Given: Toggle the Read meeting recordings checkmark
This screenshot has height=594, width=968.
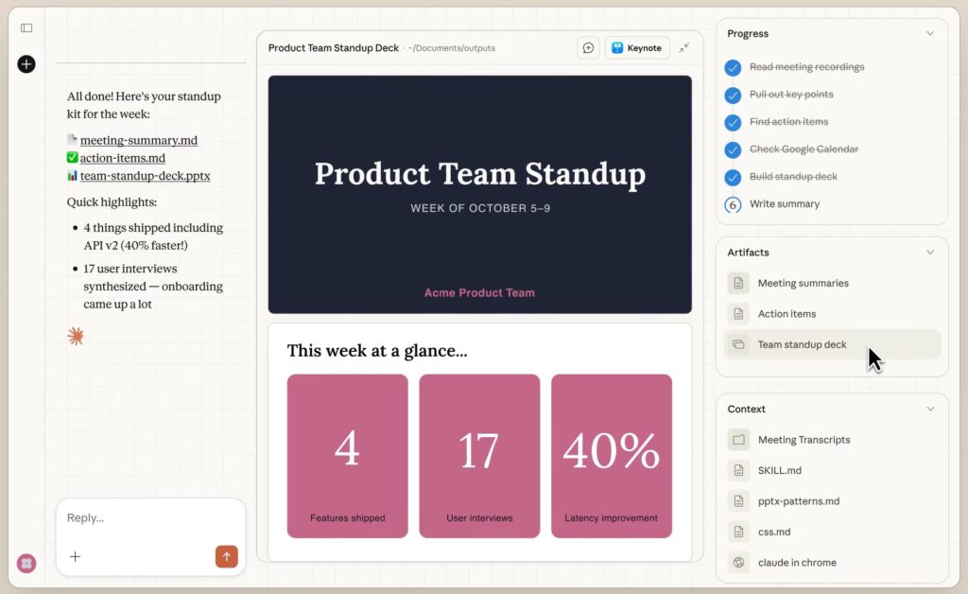Looking at the screenshot, I should click(733, 67).
